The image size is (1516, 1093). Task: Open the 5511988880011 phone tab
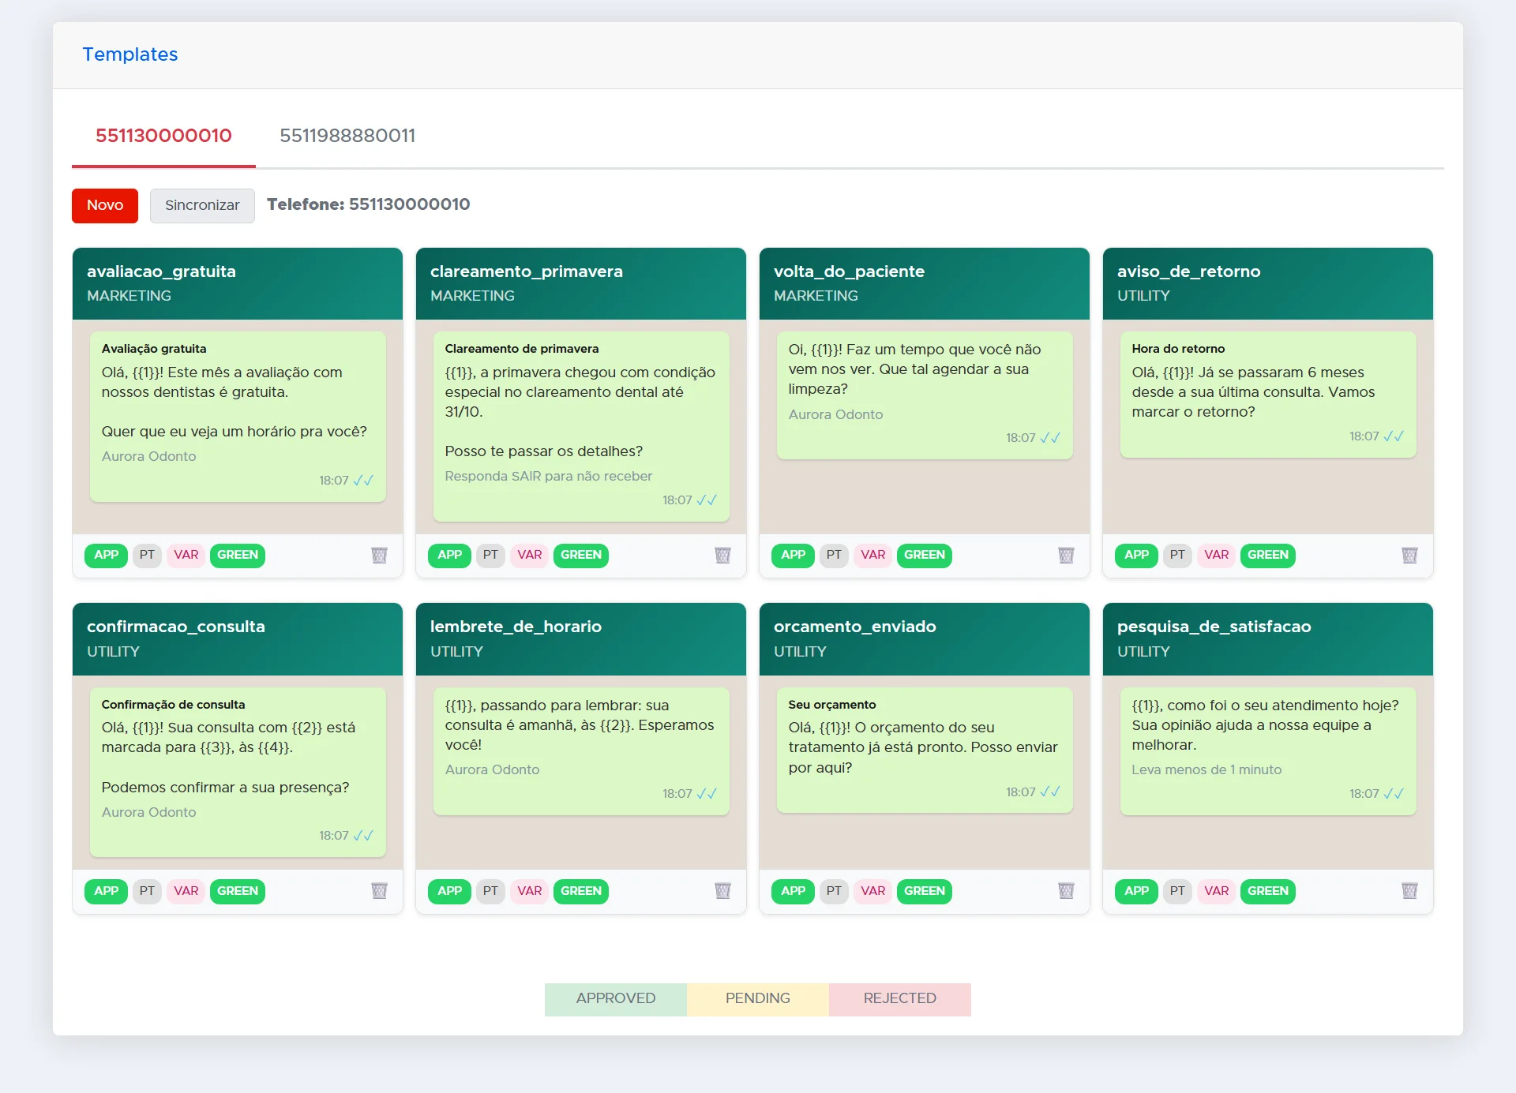tap(347, 136)
